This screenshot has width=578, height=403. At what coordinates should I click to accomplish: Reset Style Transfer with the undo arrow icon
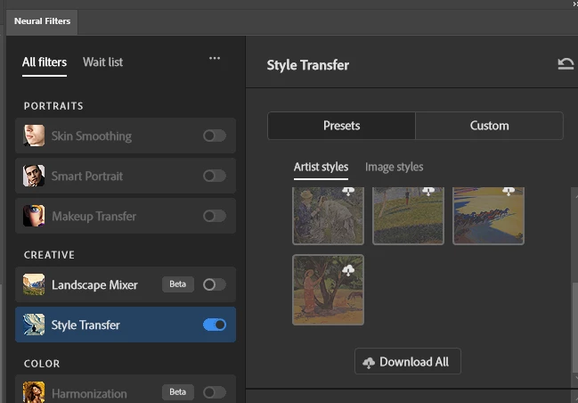(566, 64)
